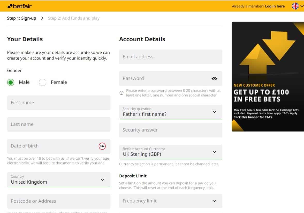This screenshot has width=304, height=213.
Task: Focus the Date of birth field
Action: coord(59,146)
